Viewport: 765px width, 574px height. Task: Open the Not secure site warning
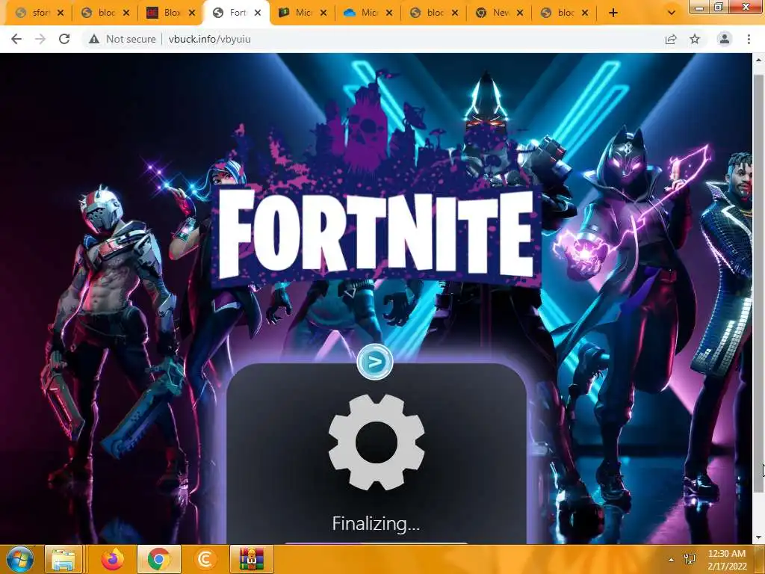[123, 39]
